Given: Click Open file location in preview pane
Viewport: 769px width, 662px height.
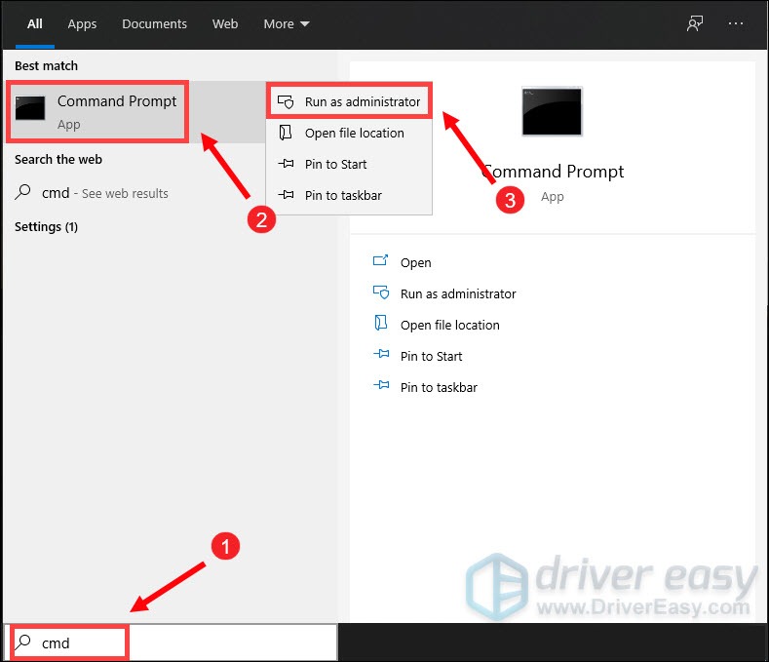Looking at the screenshot, I should (449, 325).
